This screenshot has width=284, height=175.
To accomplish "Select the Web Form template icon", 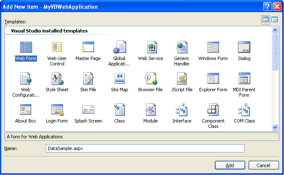I will coord(26,47).
